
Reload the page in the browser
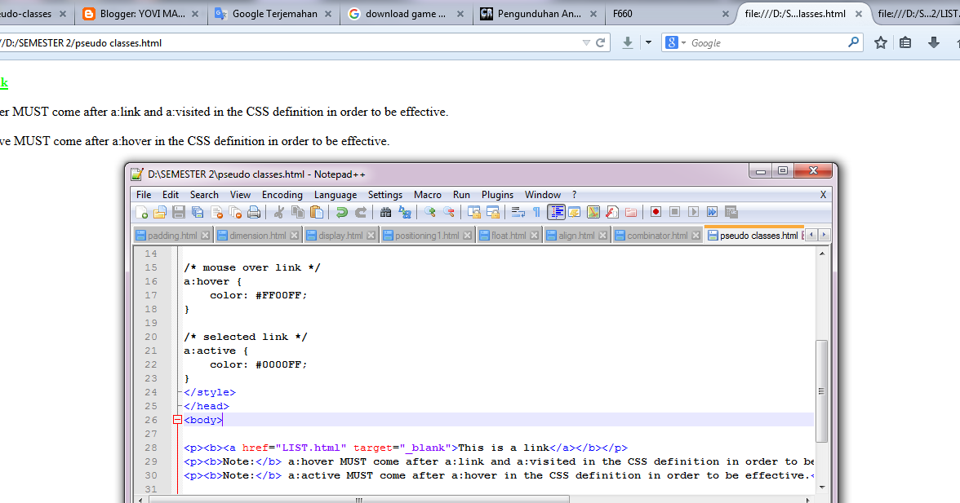click(601, 42)
